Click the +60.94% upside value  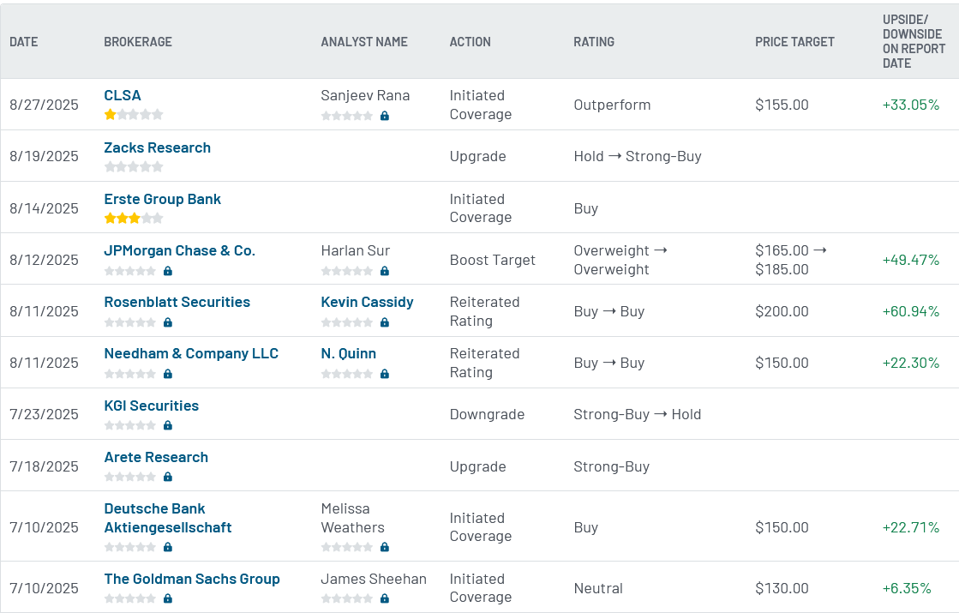(x=911, y=311)
